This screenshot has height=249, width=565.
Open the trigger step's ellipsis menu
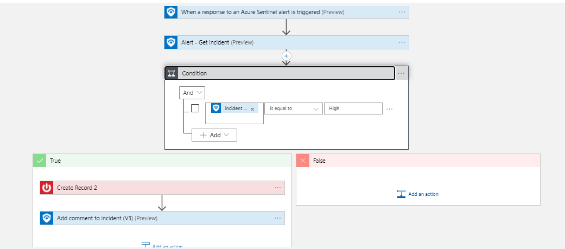402,12
